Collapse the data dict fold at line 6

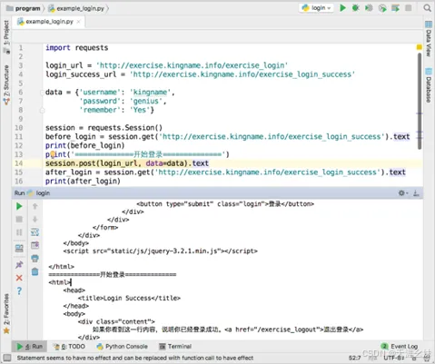[42, 93]
